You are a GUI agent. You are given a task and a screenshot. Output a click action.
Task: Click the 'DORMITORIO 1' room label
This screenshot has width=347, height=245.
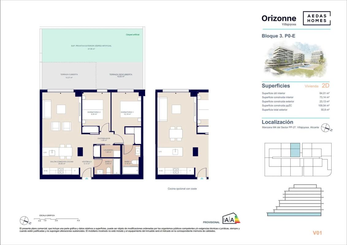click(127, 112)
